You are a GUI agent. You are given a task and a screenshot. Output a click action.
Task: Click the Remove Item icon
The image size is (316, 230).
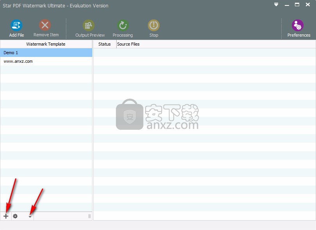coord(45,25)
